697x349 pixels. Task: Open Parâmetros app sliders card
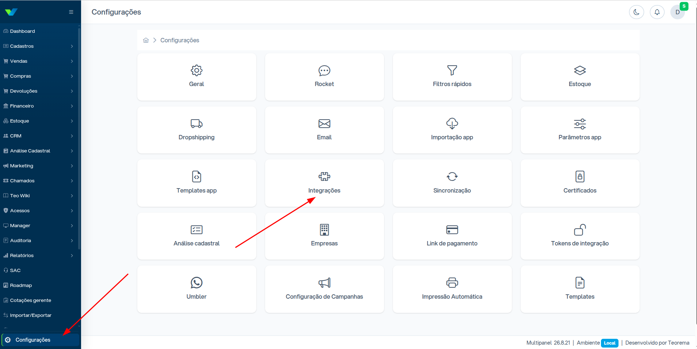(580, 130)
